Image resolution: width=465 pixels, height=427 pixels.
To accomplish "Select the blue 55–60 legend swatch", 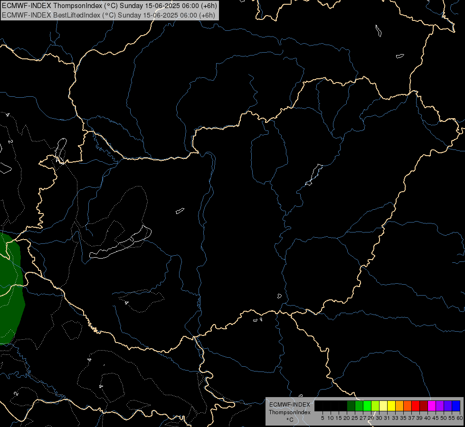I will [x=456, y=406].
